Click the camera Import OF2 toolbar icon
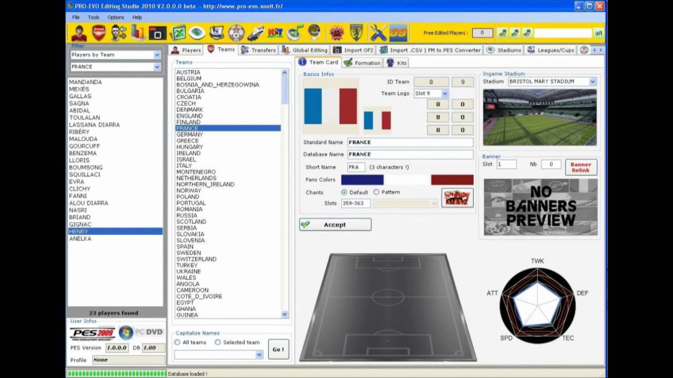 pos(157,33)
